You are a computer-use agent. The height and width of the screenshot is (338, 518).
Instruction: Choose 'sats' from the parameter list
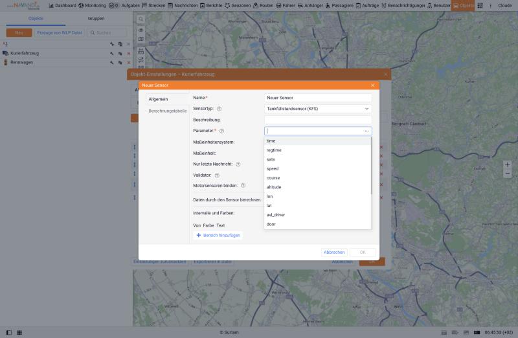pyautogui.click(x=317, y=159)
